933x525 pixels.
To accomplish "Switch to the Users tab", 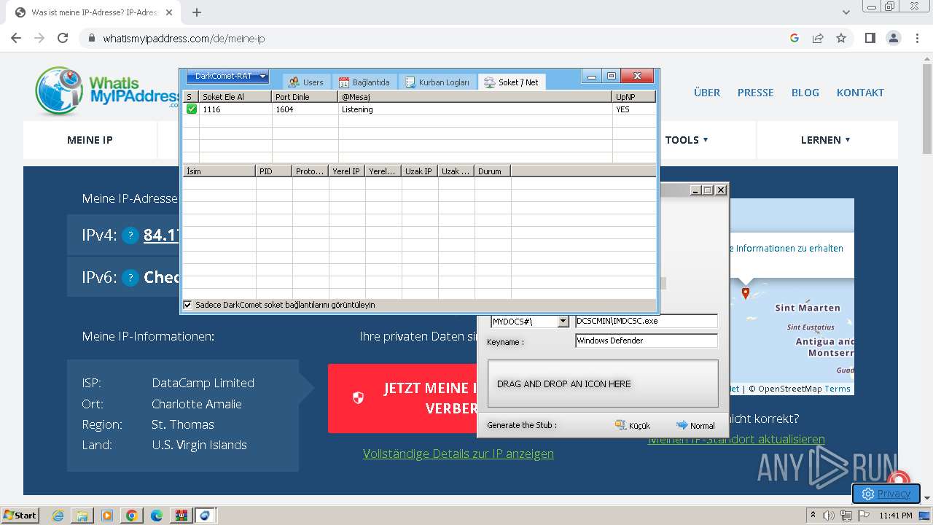I will (306, 82).
